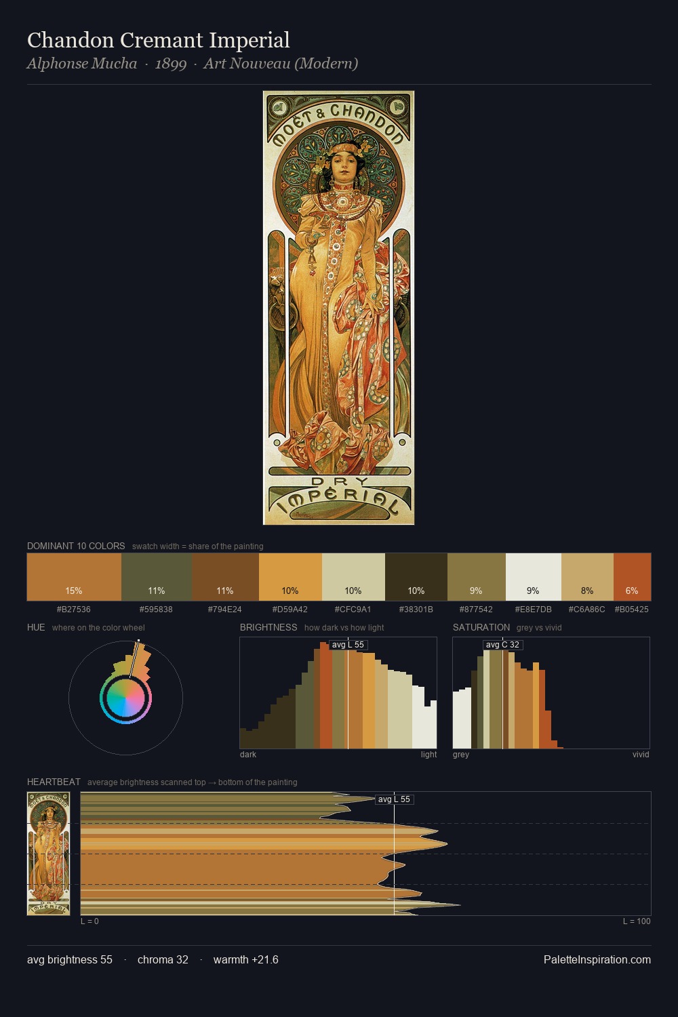Screen dimensions: 678x1017
Task: Click the avg L 55 brightness label
Action: [x=348, y=645]
